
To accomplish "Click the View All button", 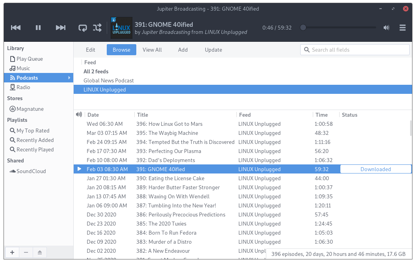I will [152, 50].
